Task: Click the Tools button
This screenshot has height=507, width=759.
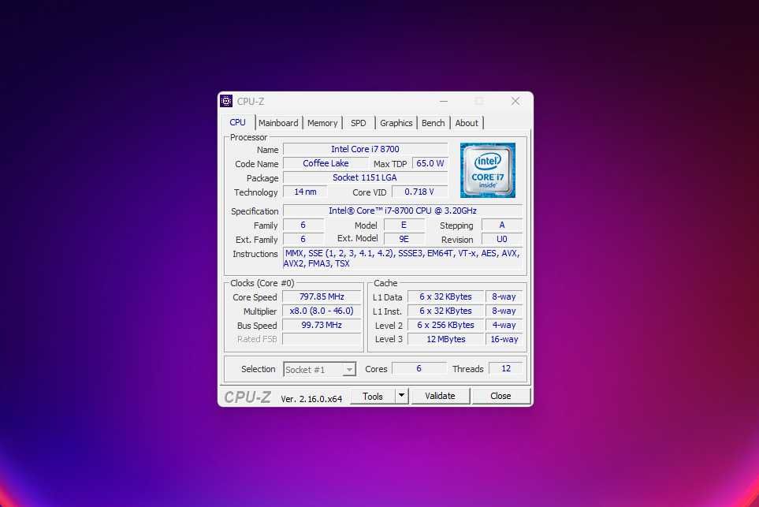Action: pyautogui.click(x=372, y=396)
